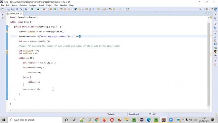Open the Run dropdown arrow
This screenshot has width=218, height=123.
coord(35,9)
